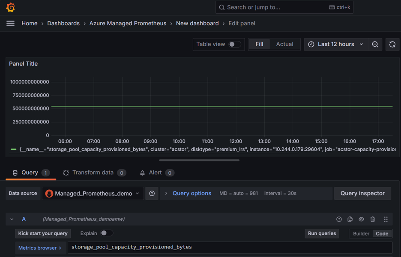Duplicate query A using the copy icon
Viewport: 401px width, 257px height.
point(350,219)
